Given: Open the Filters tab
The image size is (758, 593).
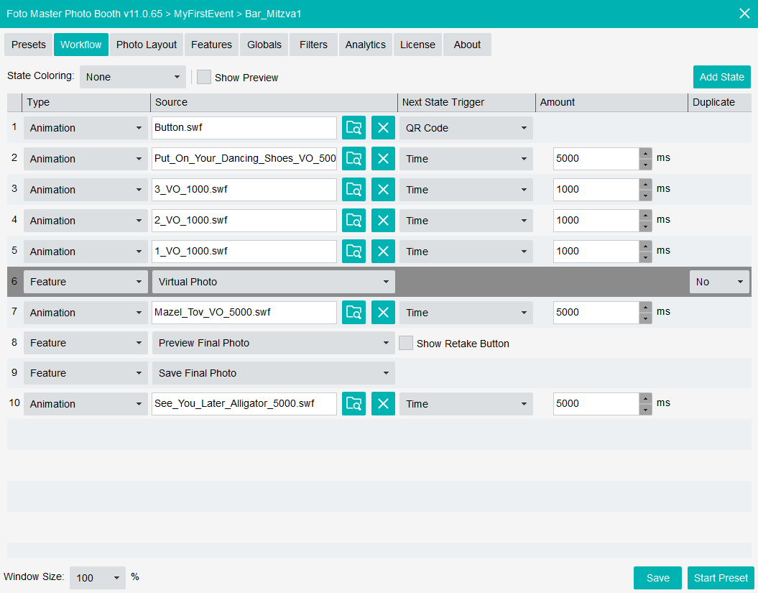Looking at the screenshot, I should 313,45.
